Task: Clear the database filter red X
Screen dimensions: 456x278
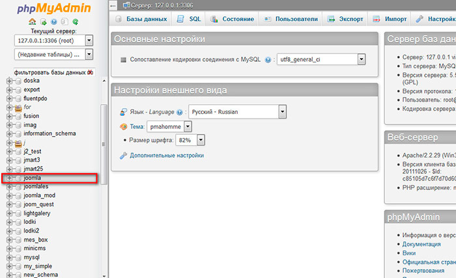Action: (91, 72)
